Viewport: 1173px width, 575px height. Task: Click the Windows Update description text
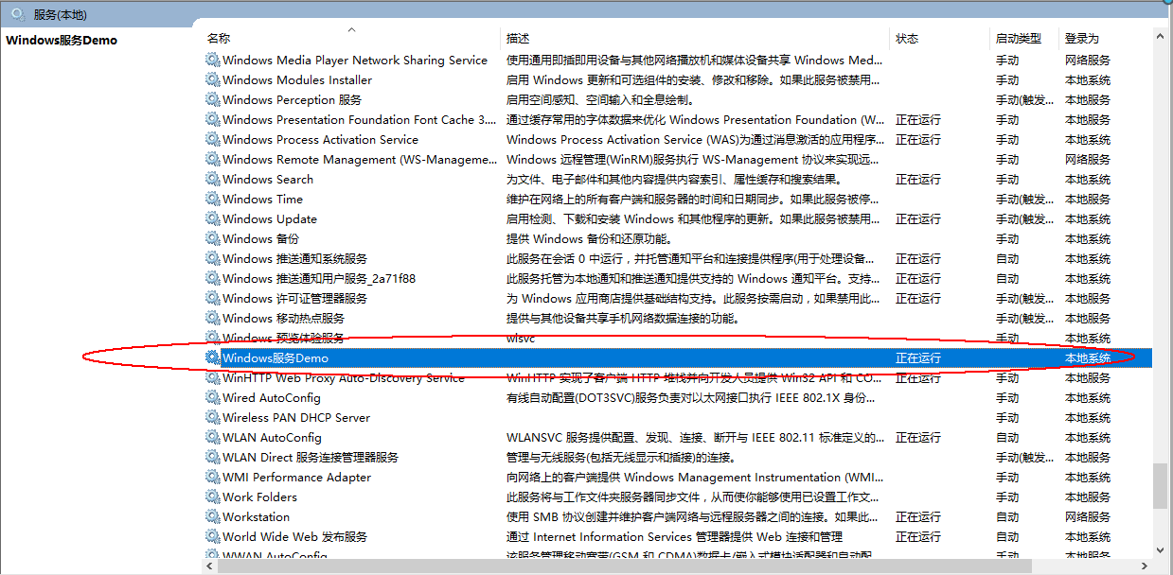tap(694, 218)
